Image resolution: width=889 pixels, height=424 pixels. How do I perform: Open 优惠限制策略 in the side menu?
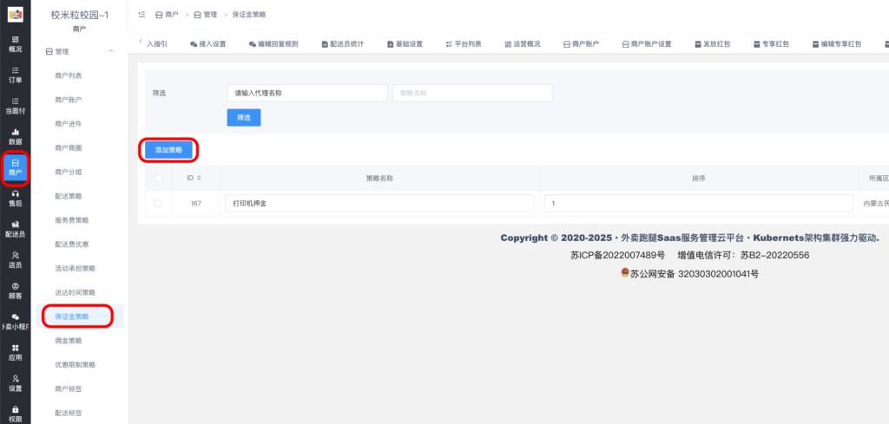[x=75, y=364]
